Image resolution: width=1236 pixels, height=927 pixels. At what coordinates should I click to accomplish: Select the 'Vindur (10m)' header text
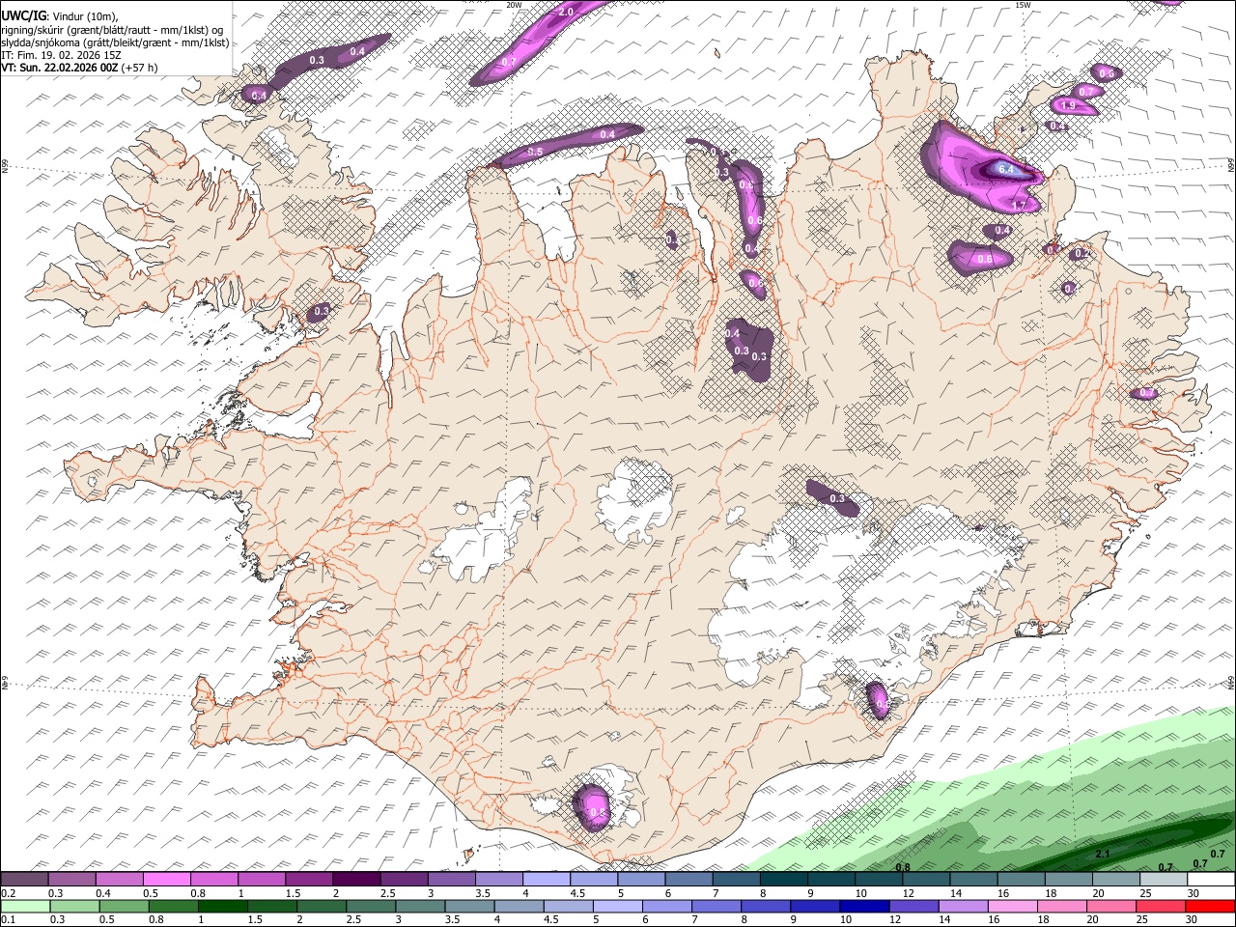click(x=85, y=15)
